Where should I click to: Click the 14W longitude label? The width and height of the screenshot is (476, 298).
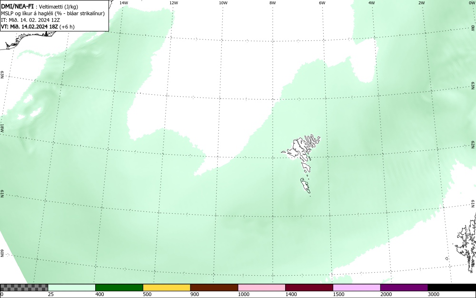pos(123,3)
